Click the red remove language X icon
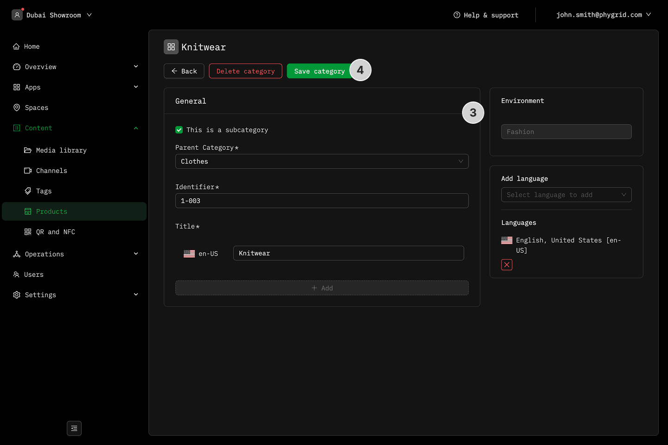 coord(507,265)
